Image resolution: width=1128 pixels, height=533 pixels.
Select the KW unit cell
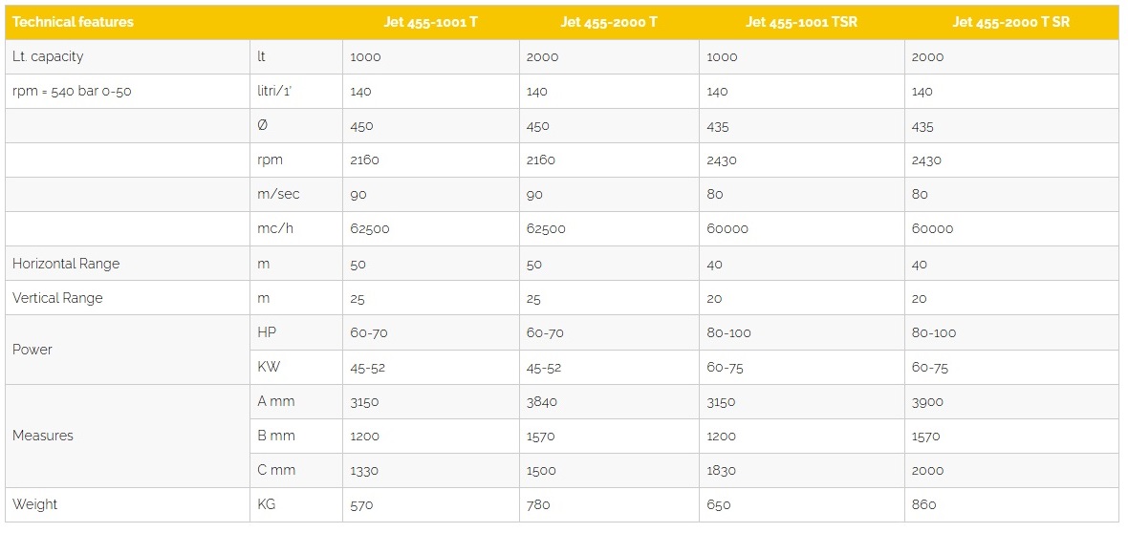click(268, 367)
